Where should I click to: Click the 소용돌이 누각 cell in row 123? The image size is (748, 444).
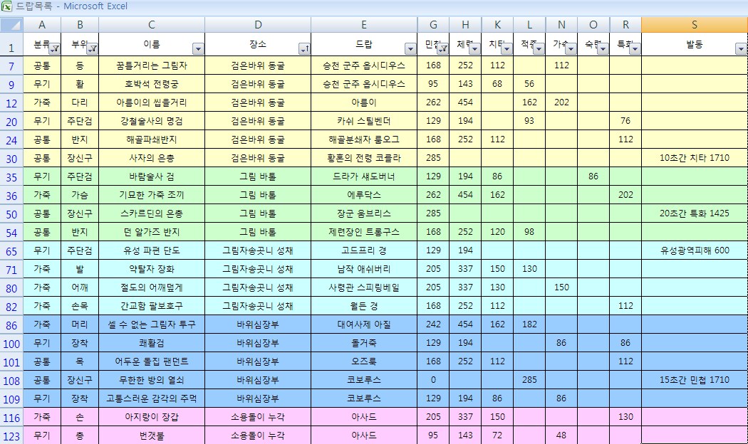coord(258,435)
